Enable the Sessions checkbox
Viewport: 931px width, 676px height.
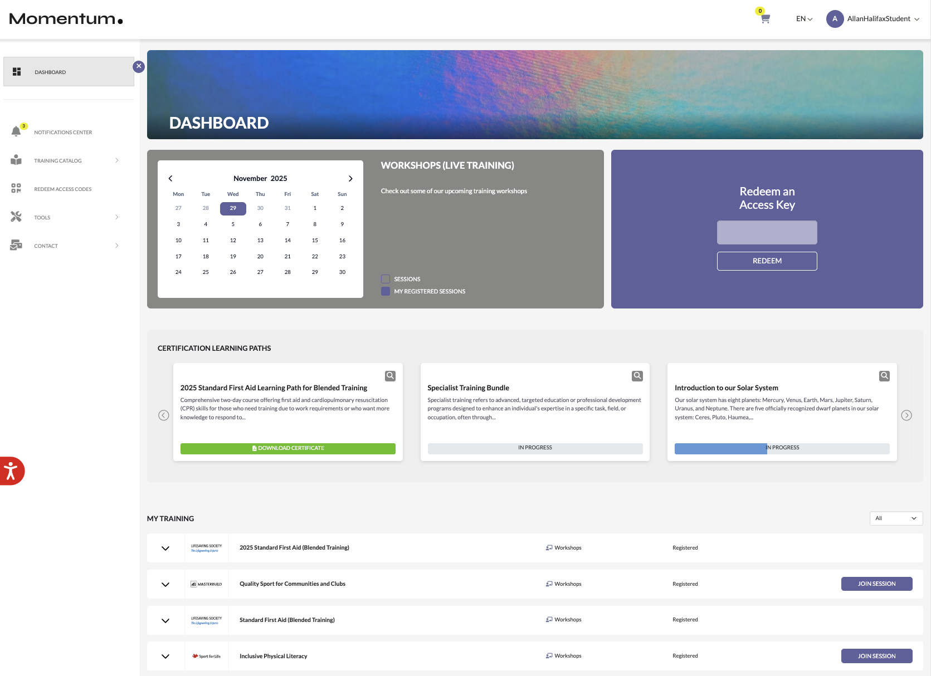tap(386, 278)
